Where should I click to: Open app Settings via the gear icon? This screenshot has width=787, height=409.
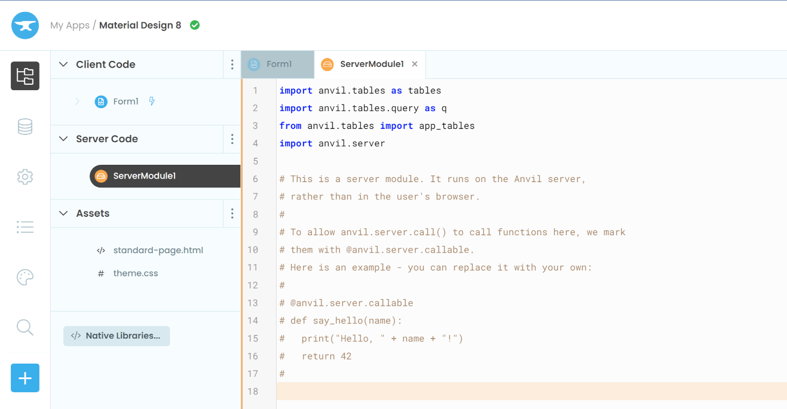[x=25, y=177]
